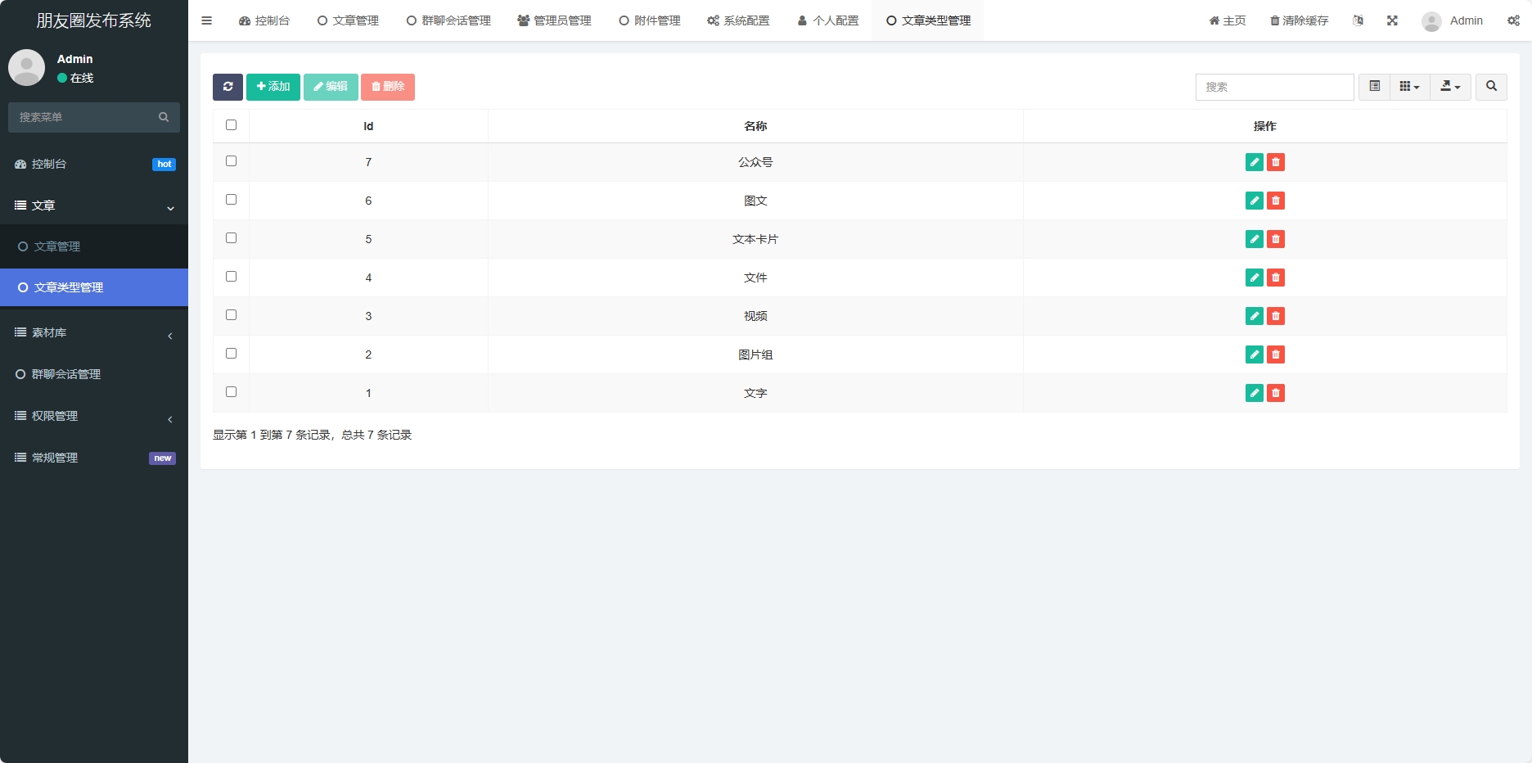This screenshot has width=1532, height=763.
Task: Click the magnifier search button beside toolbar
Action: (1490, 87)
